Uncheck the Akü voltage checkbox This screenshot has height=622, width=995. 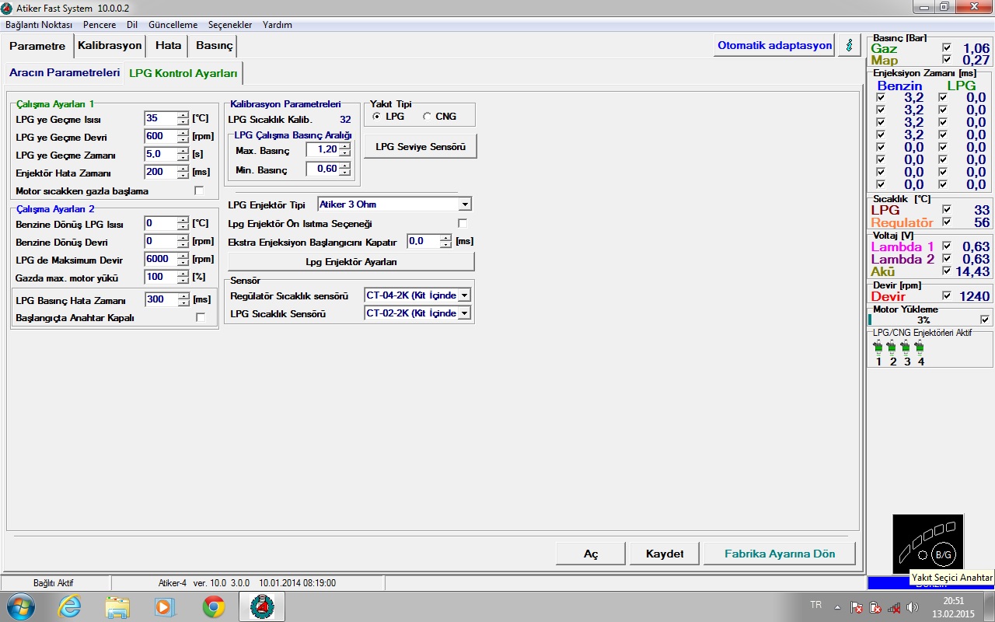coord(946,271)
